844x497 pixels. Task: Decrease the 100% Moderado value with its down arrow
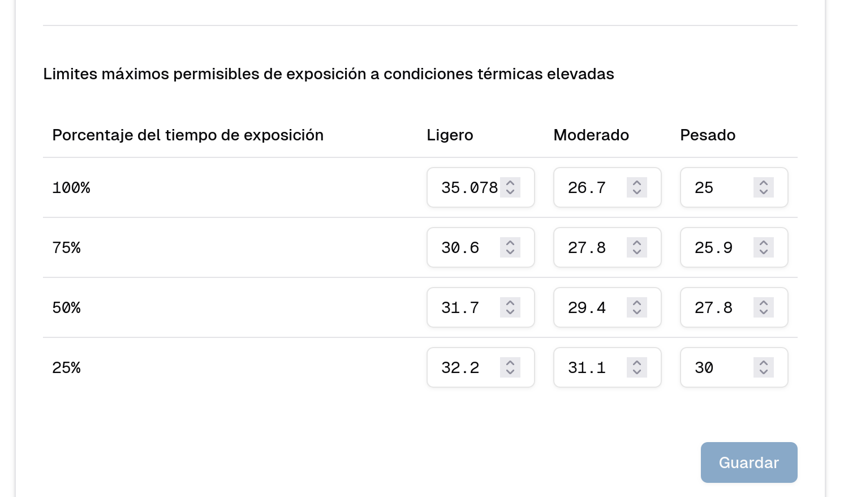[x=637, y=192]
